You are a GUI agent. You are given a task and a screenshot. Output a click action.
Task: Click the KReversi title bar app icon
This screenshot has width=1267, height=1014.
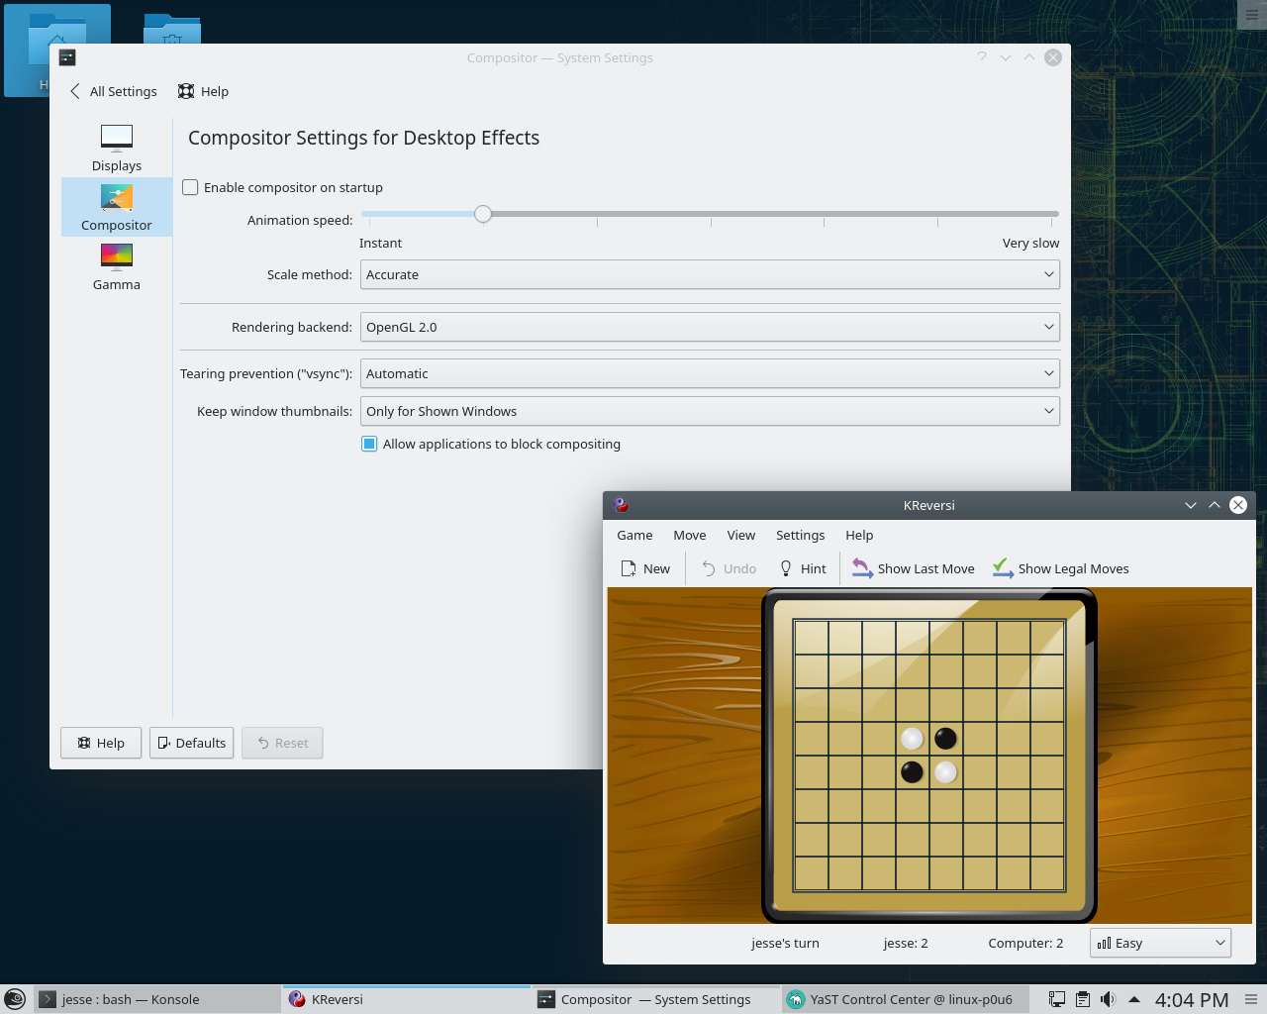[622, 505]
